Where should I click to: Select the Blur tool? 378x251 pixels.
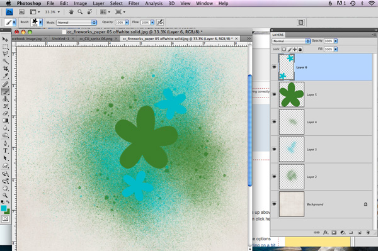[5, 128]
